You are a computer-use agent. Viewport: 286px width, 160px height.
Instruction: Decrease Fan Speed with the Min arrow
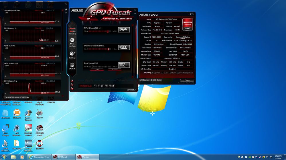pyautogui.click(x=88, y=67)
